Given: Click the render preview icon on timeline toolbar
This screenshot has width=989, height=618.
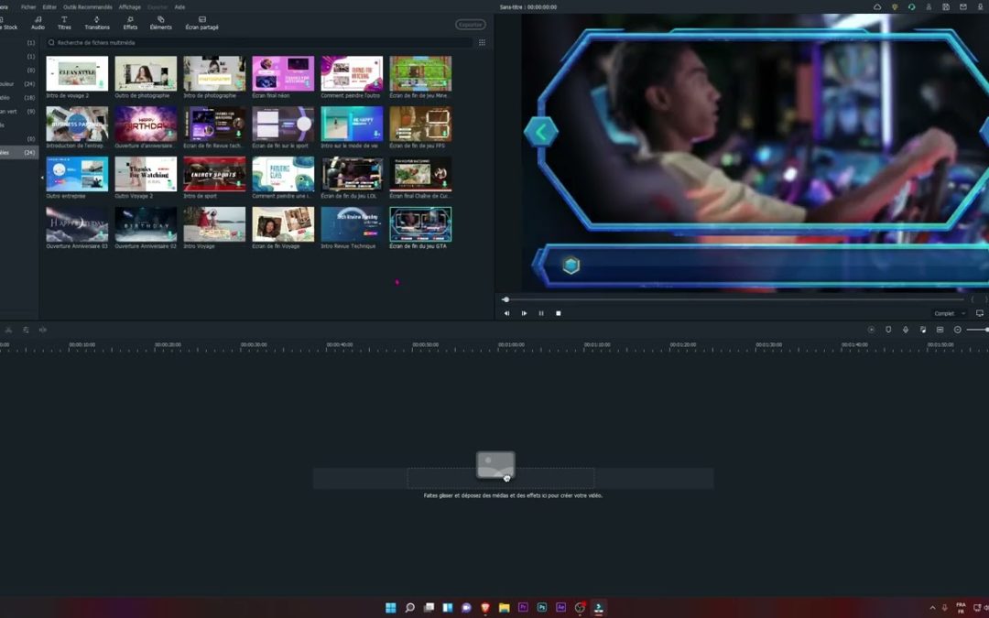Looking at the screenshot, I should tap(871, 330).
